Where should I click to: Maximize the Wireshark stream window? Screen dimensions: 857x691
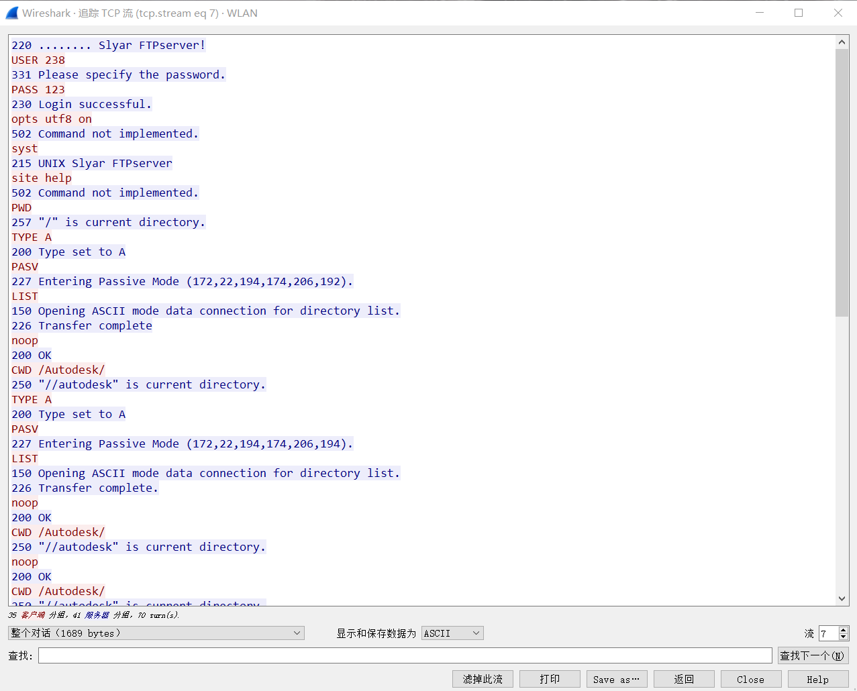(x=799, y=13)
